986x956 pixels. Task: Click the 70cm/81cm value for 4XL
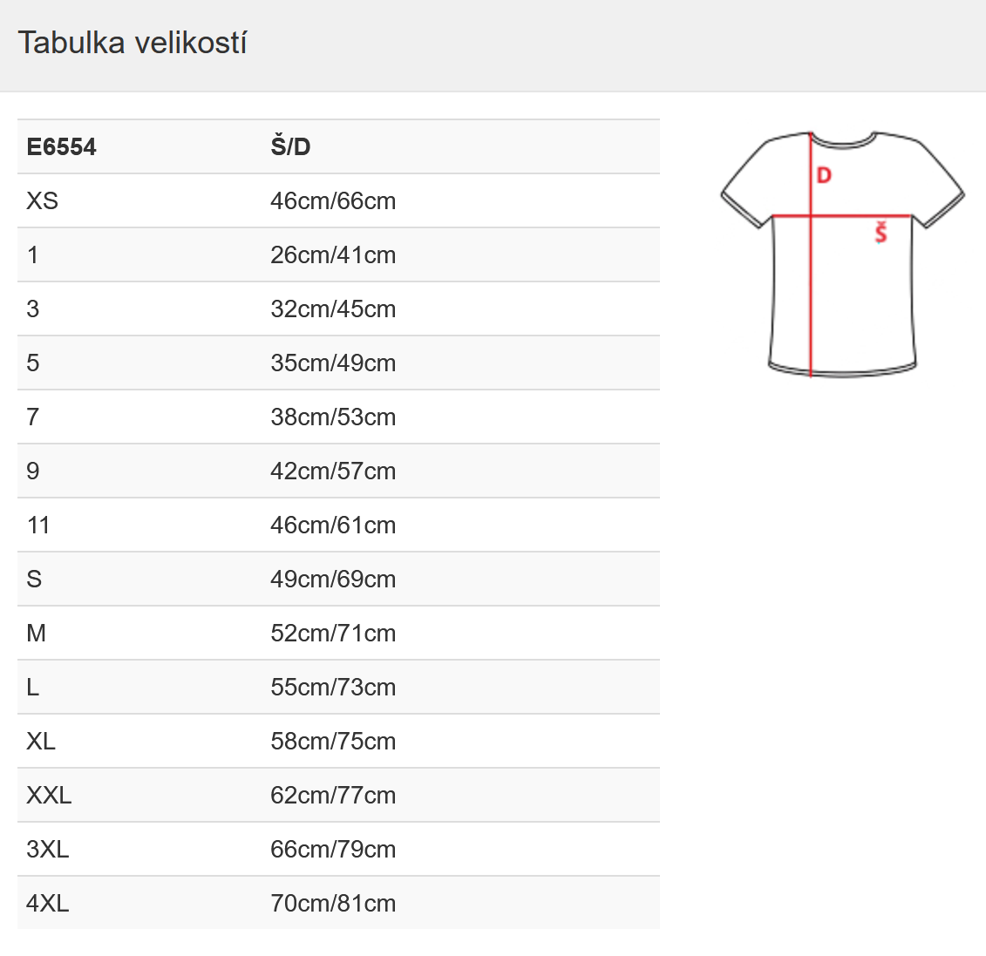[x=333, y=904]
